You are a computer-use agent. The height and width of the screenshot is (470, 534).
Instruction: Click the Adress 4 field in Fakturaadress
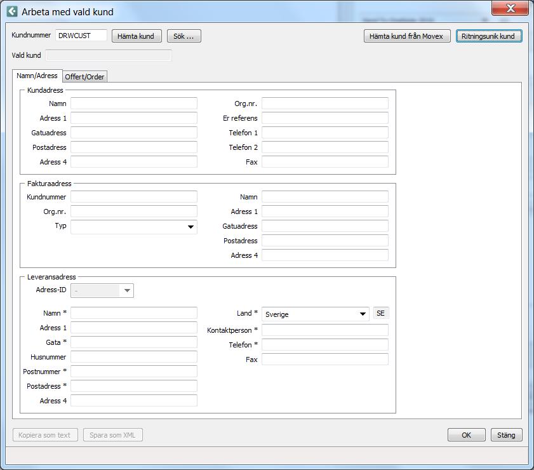tap(325, 255)
